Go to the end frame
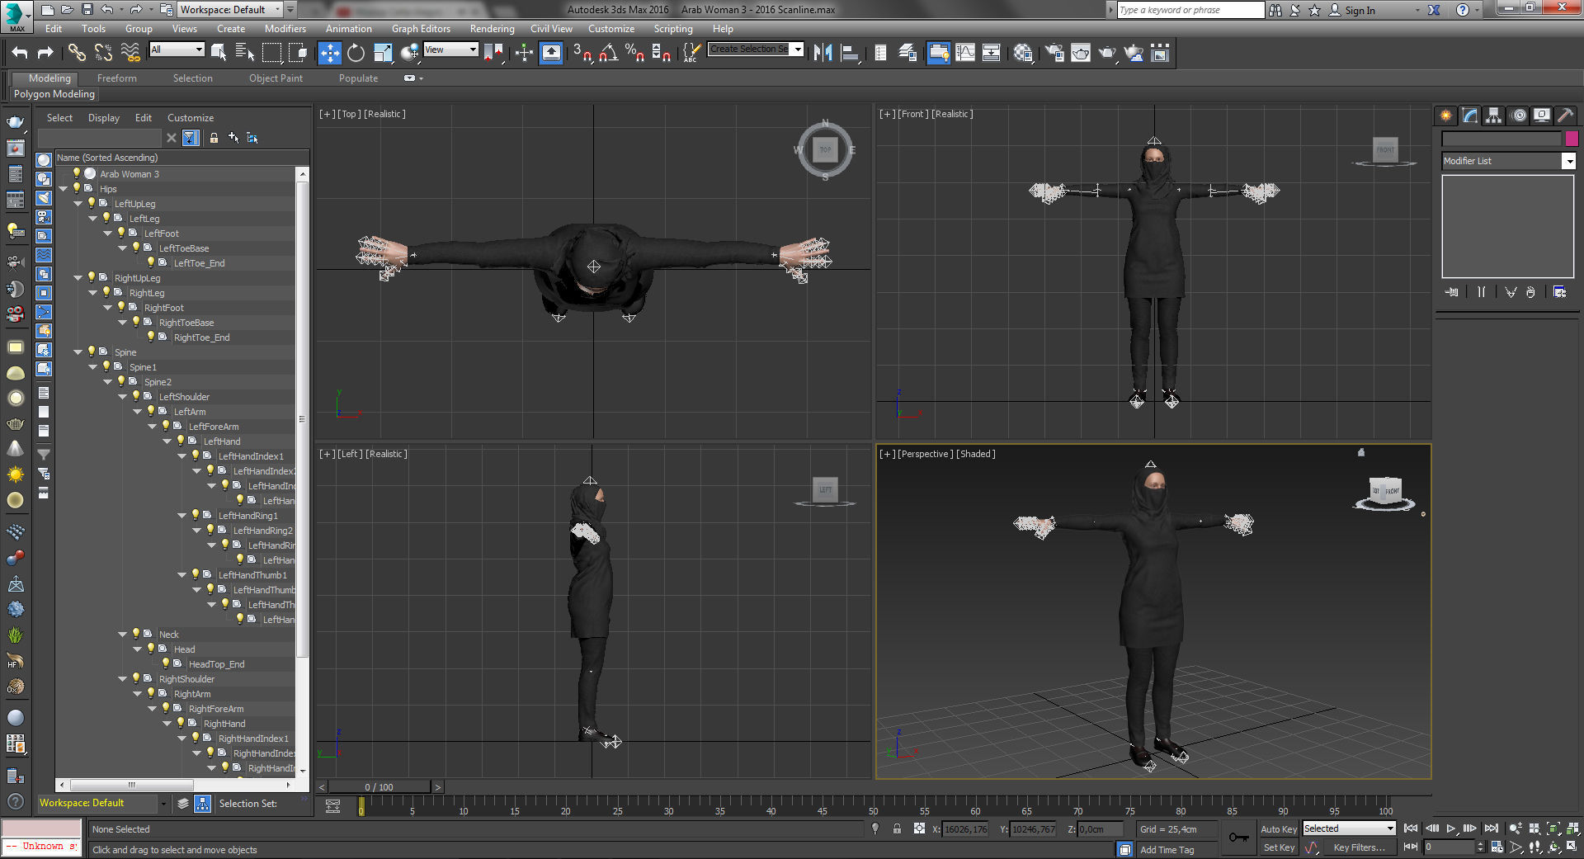 point(1491,828)
